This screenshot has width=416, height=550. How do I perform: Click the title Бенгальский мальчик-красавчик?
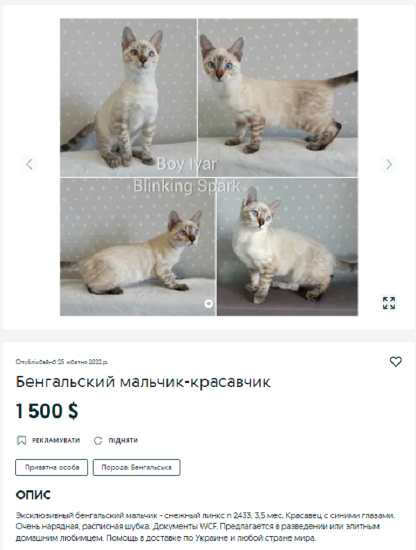(x=143, y=382)
